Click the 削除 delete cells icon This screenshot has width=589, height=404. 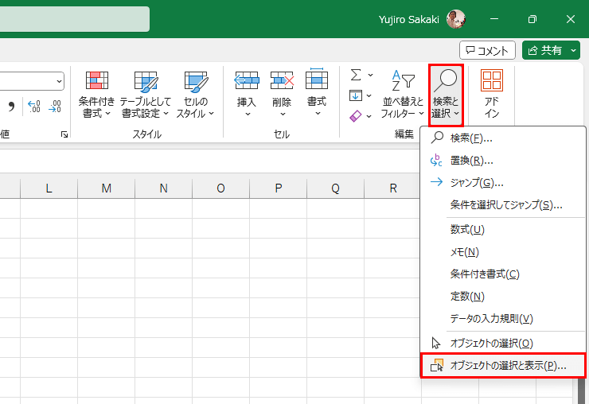(282, 80)
